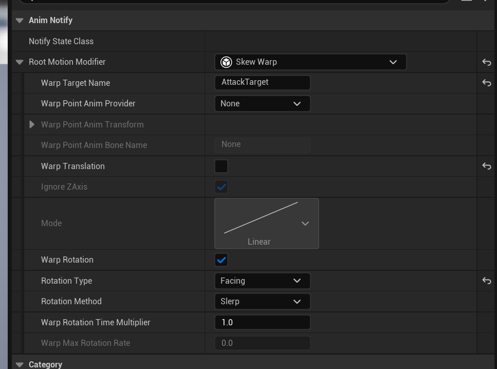Click the Skew Warp class icon
Screen dimensions: 497x369
pos(226,62)
